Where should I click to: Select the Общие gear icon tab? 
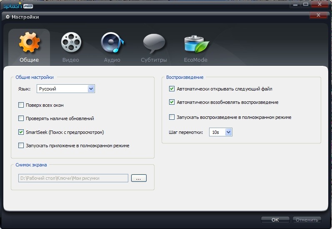[29, 42]
